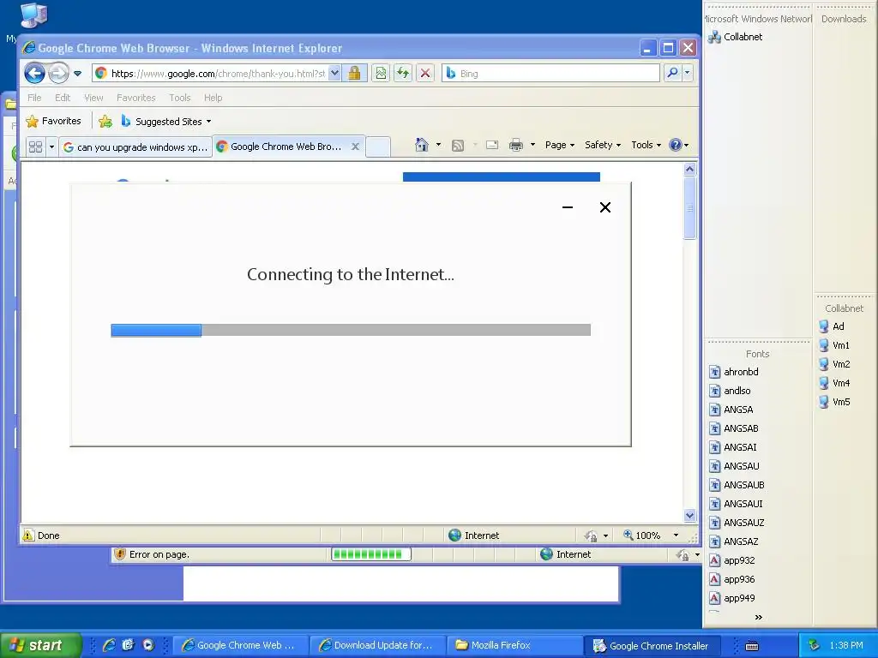
Task: Click the scroll up arrow
Action: pyautogui.click(x=690, y=169)
